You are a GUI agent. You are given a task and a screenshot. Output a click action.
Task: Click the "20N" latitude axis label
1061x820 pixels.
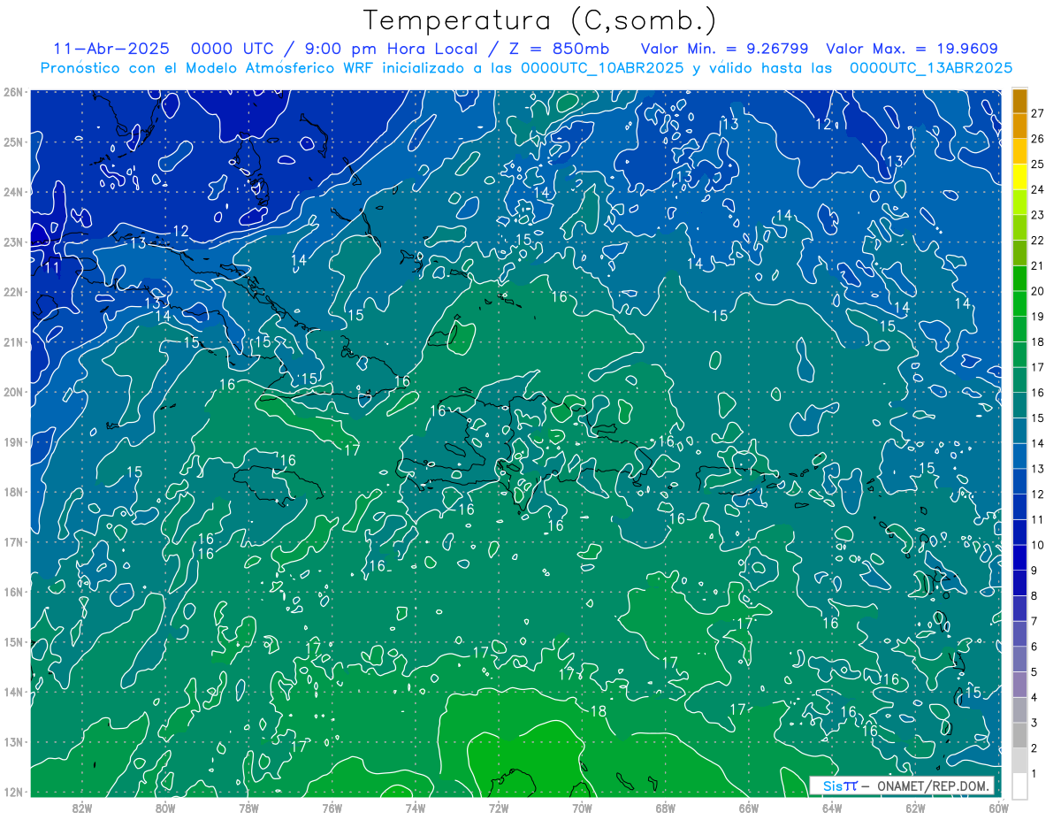(x=13, y=392)
